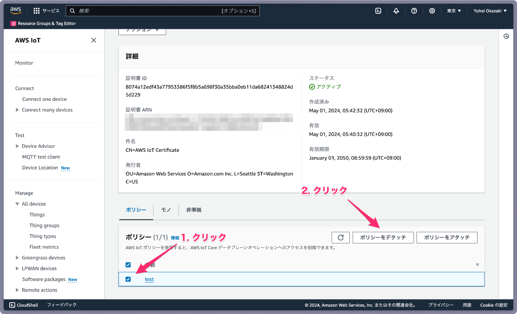Click the refresh policies button
Viewport: 517px width, 314px height.
341,238
